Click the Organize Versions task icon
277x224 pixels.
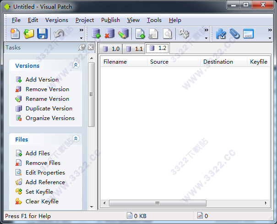point(19,118)
